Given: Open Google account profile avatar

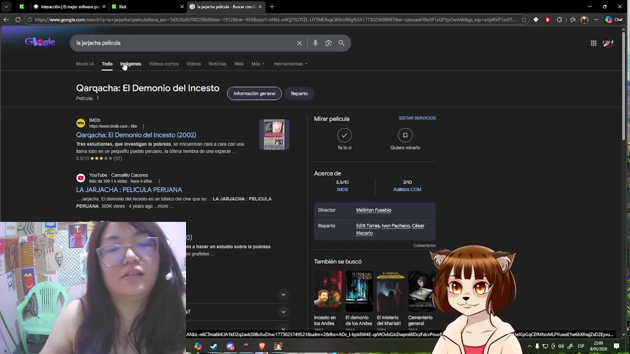Looking at the screenshot, I should (608, 43).
